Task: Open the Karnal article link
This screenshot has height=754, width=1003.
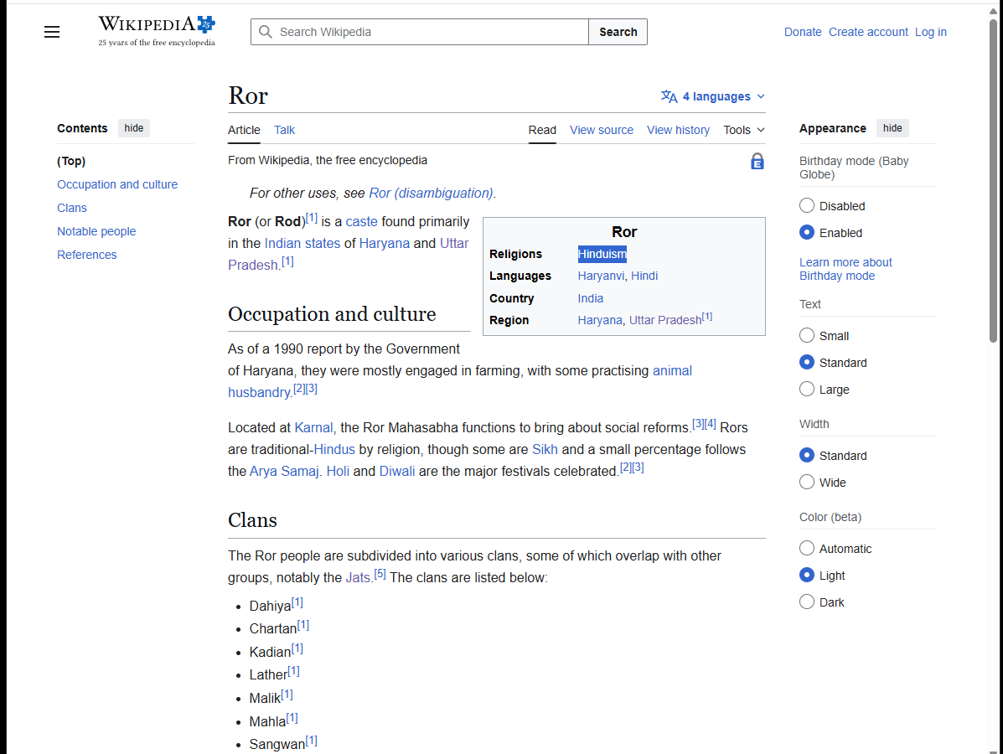Action: [x=313, y=427]
